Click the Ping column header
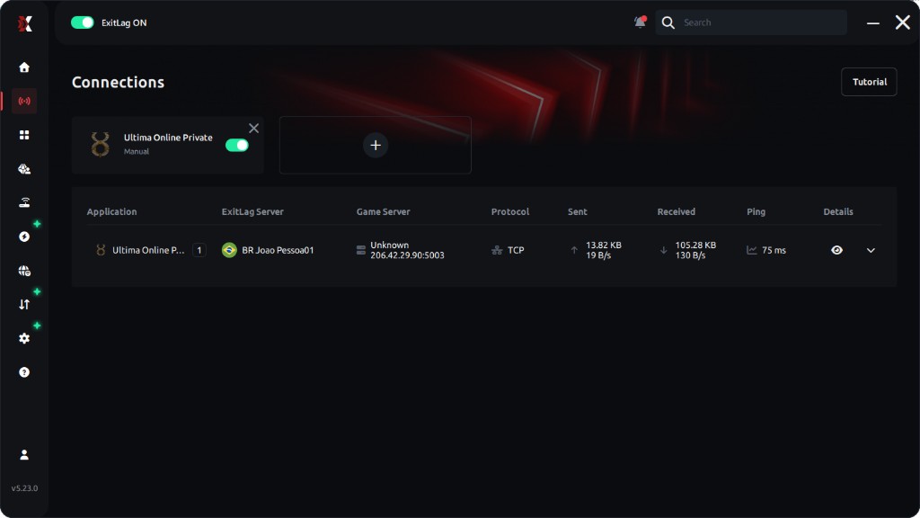The width and height of the screenshot is (920, 518). point(756,211)
